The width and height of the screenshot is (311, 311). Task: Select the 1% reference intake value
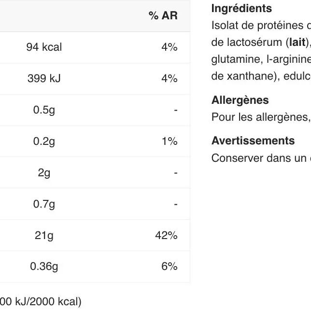click(170, 141)
